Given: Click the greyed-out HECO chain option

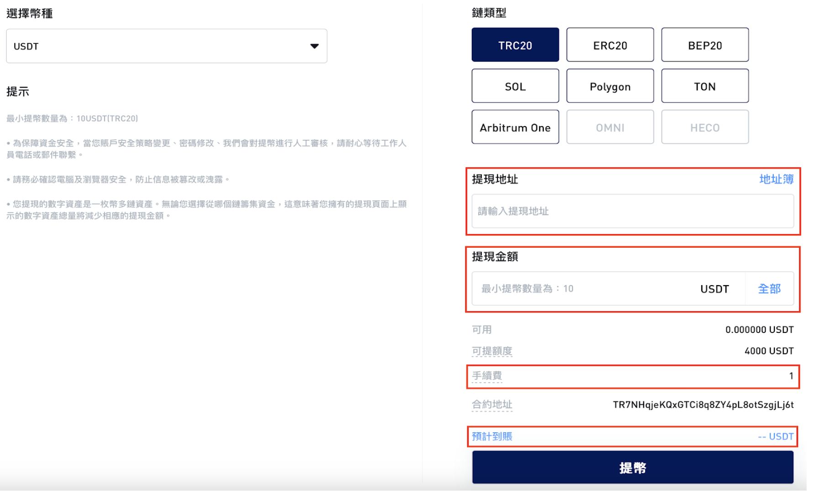Looking at the screenshot, I should [x=704, y=127].
